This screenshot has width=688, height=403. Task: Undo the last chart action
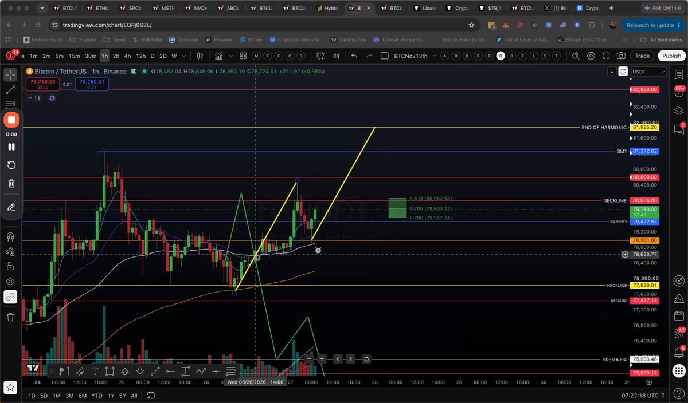[x=354, y=56]
